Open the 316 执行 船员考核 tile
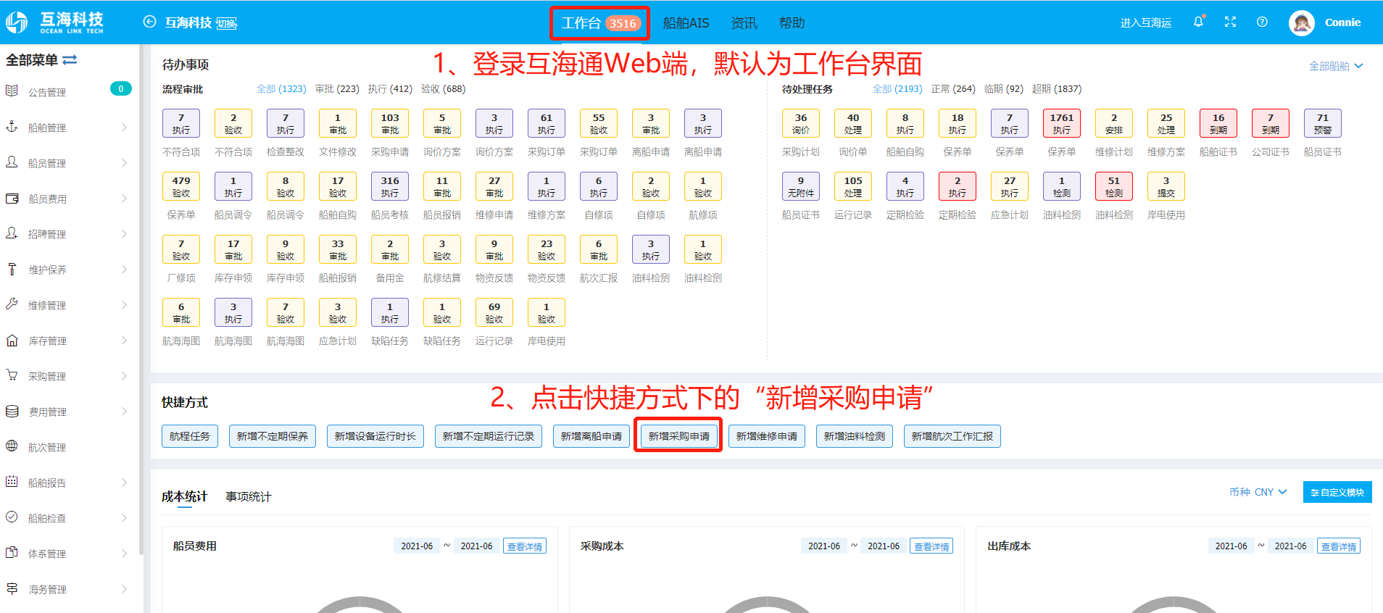The height and width of the screenshot is (613, 1383). [x=390, y=186]
